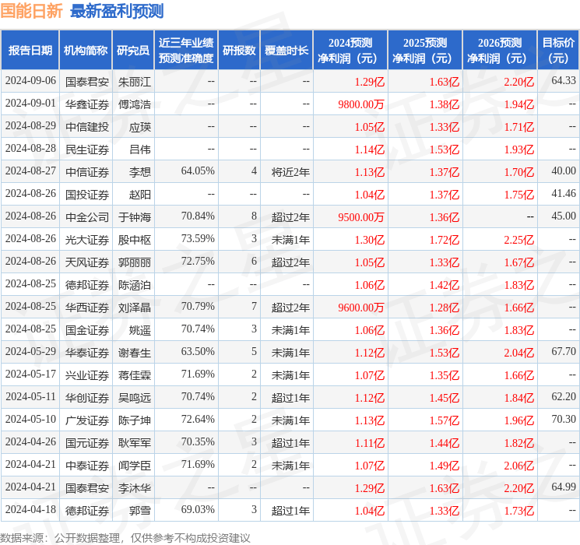The width and height of the screenshot is (580, 545).
Task: Select the 2024预测净利润 column header
Action: point(350,51)
